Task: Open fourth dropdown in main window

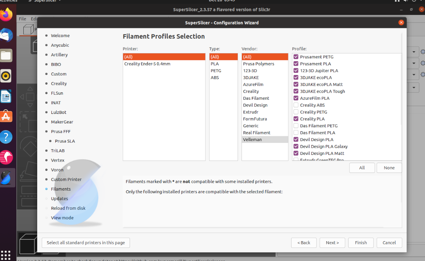Action: coord(413,87)
